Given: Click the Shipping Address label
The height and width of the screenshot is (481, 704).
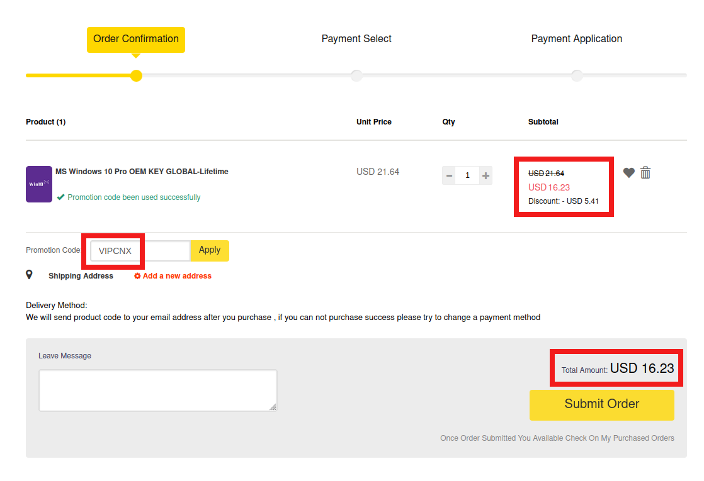Looking at the screenshot, I should click(x=81, y=276).
